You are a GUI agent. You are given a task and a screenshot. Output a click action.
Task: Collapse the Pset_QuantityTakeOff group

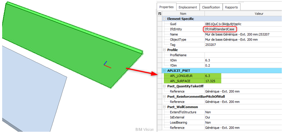(x=164, y=86)
